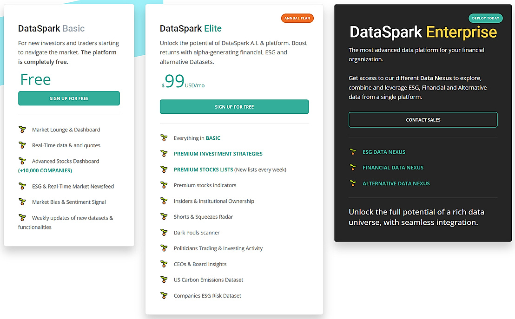Click the icon next to US Carbon Emissions Dataset
The width and height of the screenshot is (515, 319).
[164, 280]
